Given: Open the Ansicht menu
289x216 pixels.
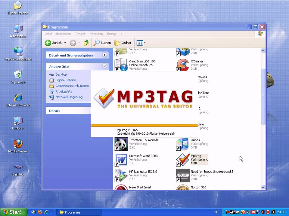Looking at the screenshot, I should [80, 34].
